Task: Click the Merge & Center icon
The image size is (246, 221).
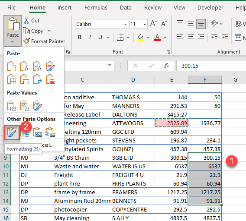Action: (x=238, y=38)
